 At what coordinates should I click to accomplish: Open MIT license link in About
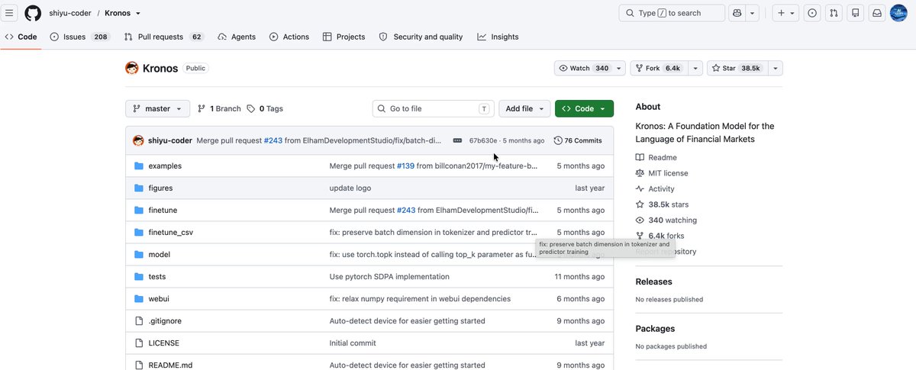[661, 173]
